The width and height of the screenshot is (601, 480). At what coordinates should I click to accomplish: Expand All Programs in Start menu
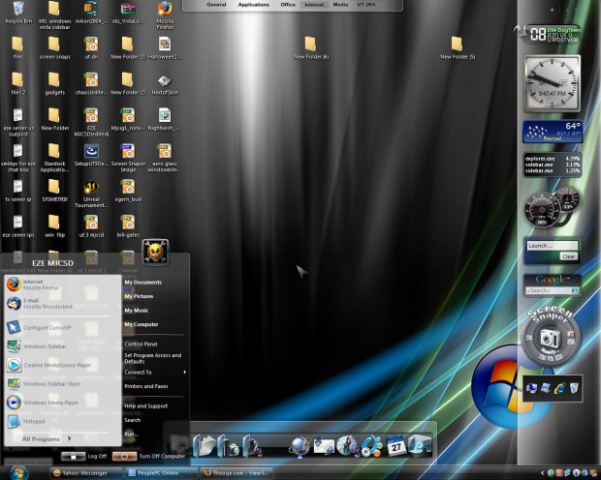coord(46,438)
